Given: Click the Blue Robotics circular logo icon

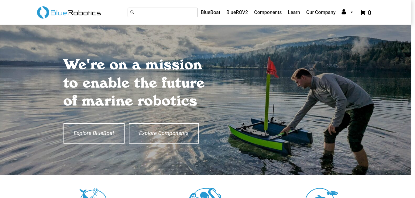Looking at the screenshot, I should [x=43, y=12].
